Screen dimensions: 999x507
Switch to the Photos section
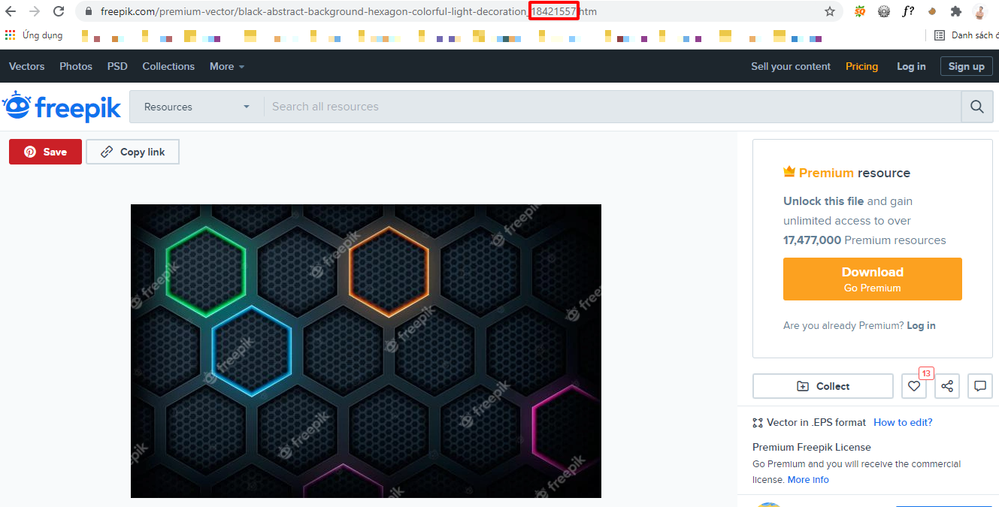[x=75, y=66]
